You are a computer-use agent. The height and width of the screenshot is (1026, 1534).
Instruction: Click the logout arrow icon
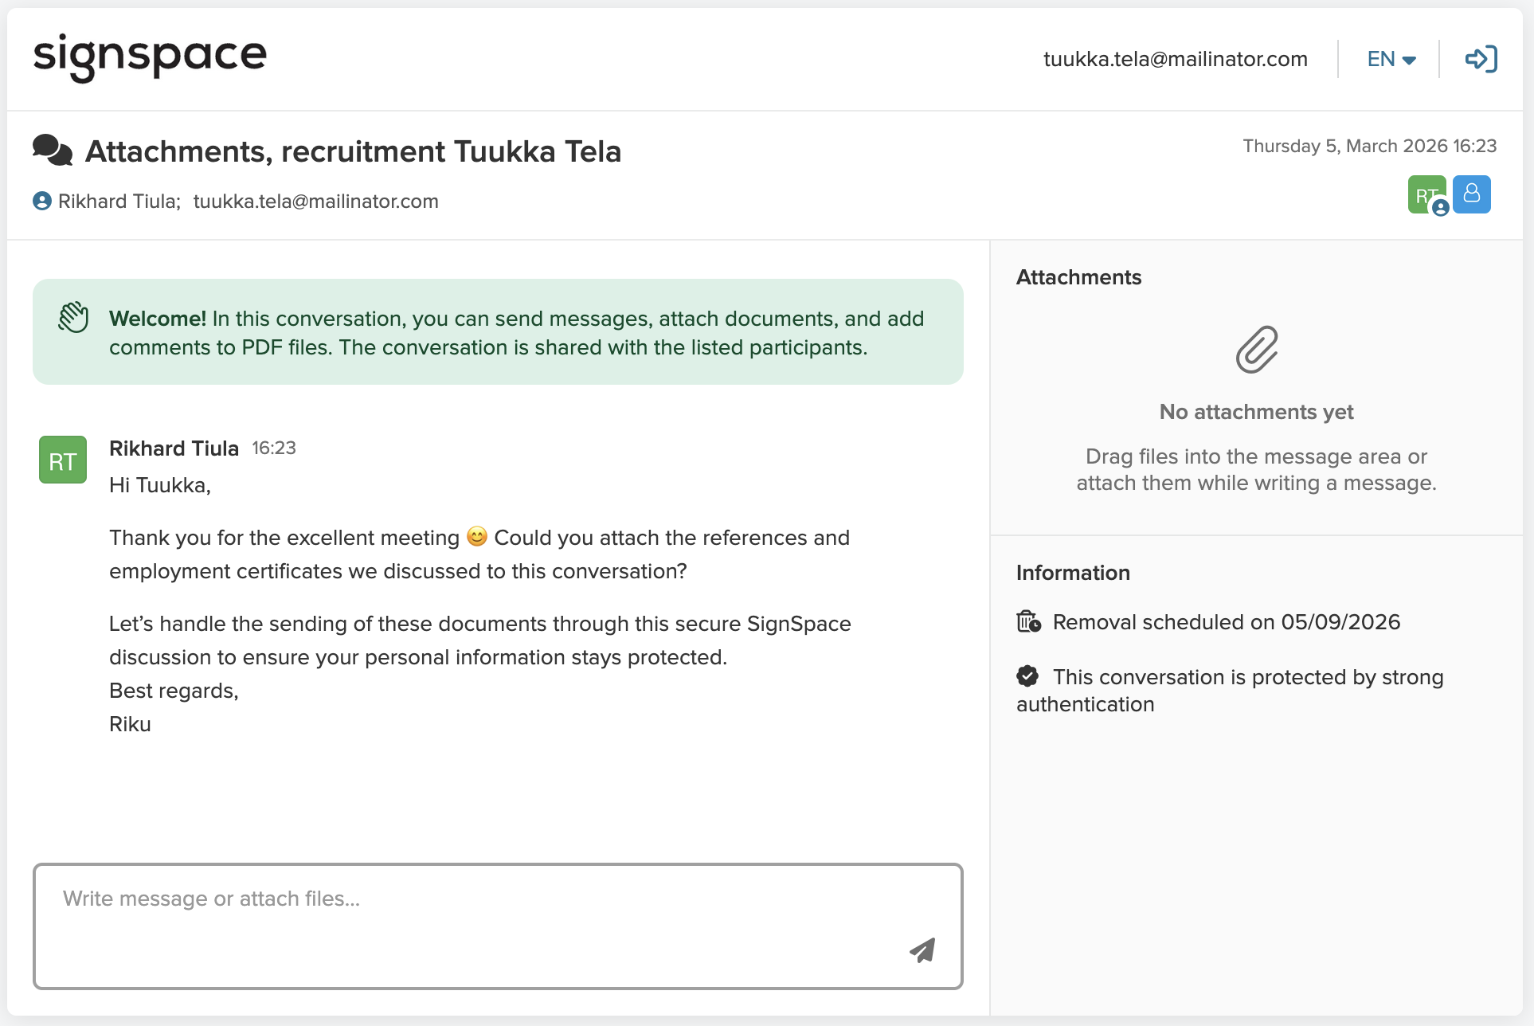(1481, 59)
